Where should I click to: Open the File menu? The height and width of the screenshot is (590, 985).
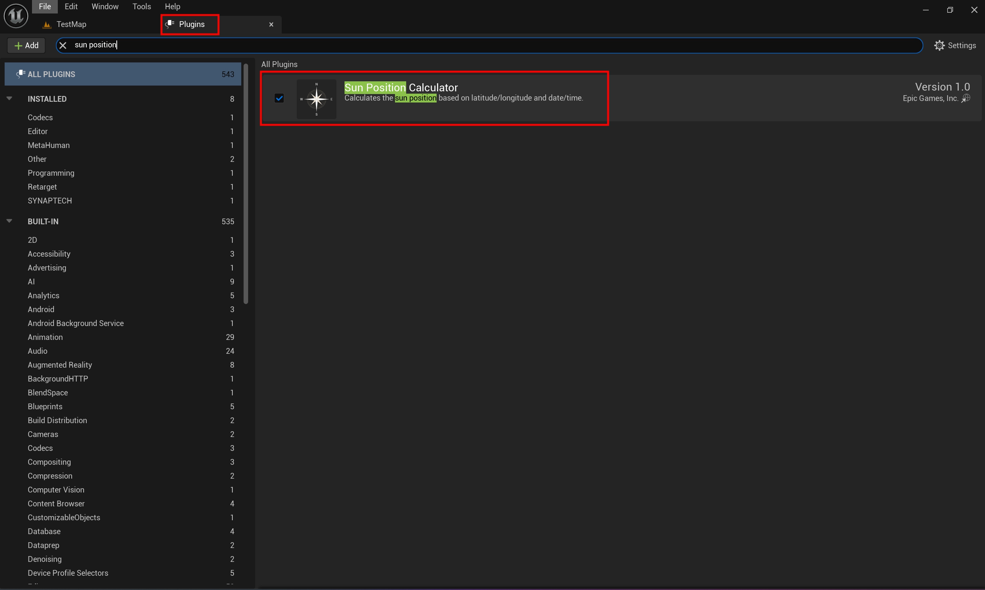click(x=45, y=7)
